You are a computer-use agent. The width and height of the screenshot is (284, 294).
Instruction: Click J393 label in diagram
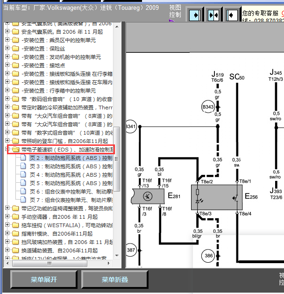coord(276,191)
